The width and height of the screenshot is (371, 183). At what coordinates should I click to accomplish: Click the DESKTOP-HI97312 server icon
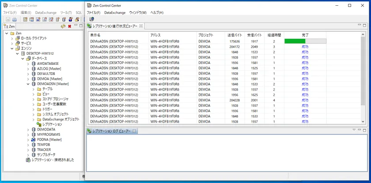[23, 53]
